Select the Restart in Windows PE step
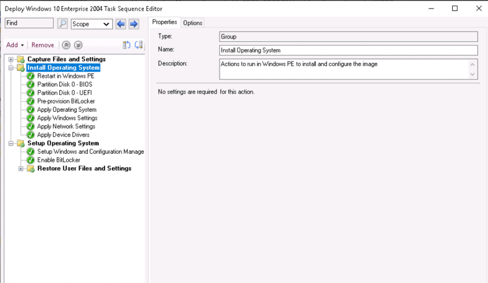The width and height of the screenshot is (488, 283). (x=66, y=76)
